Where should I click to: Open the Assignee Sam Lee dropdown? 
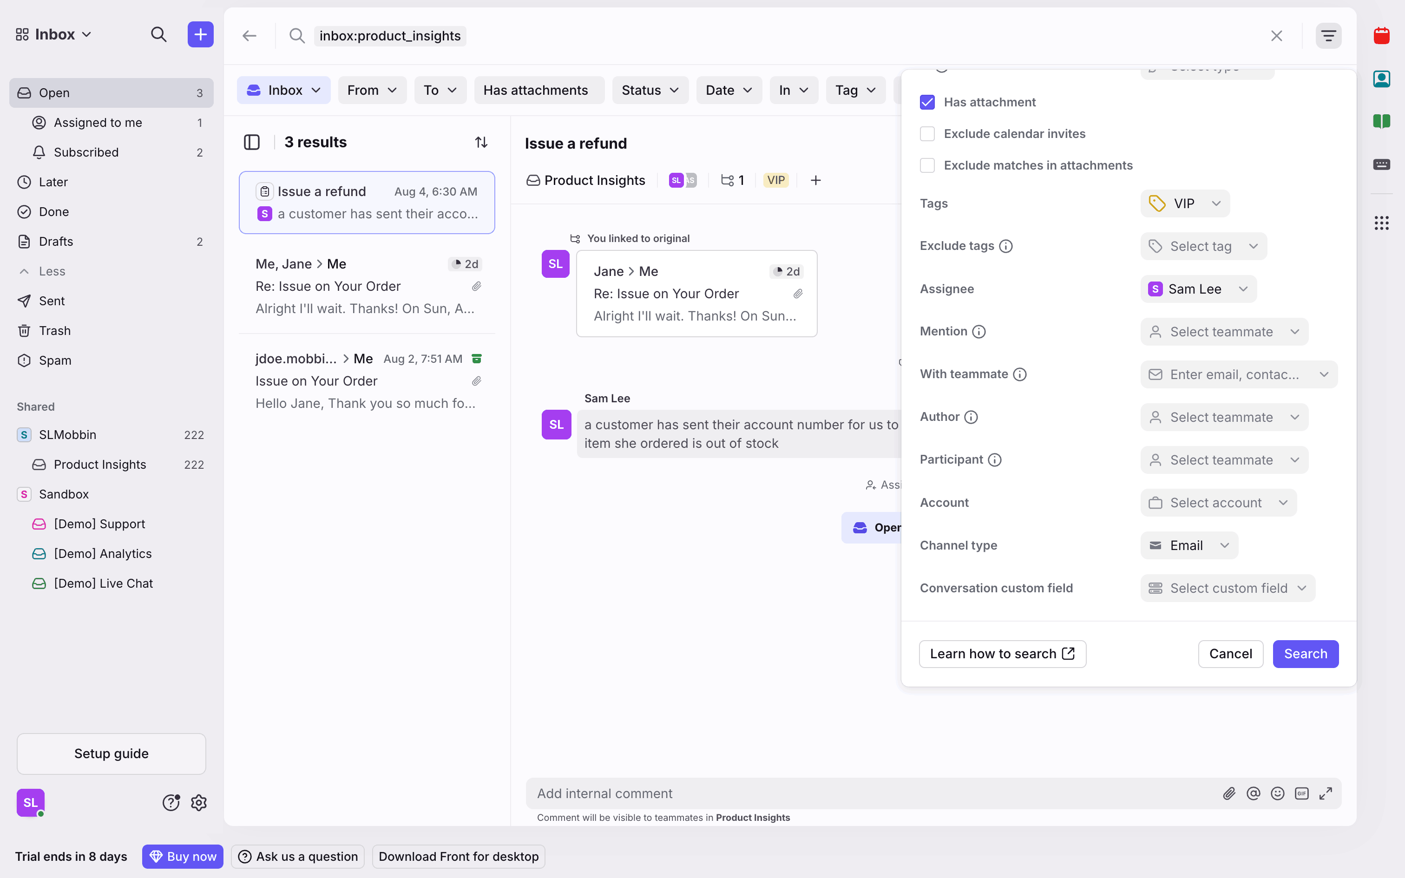pos(1198,289)
